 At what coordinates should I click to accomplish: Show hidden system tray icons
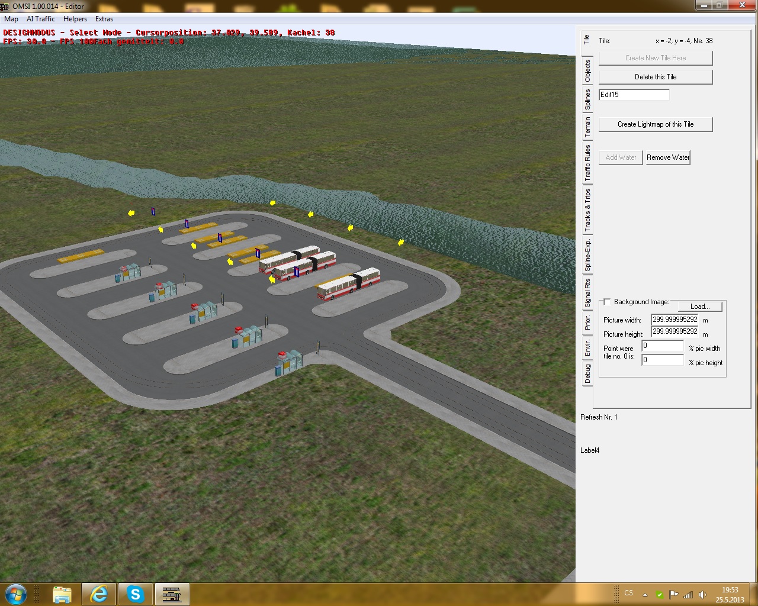coord(645,594)
